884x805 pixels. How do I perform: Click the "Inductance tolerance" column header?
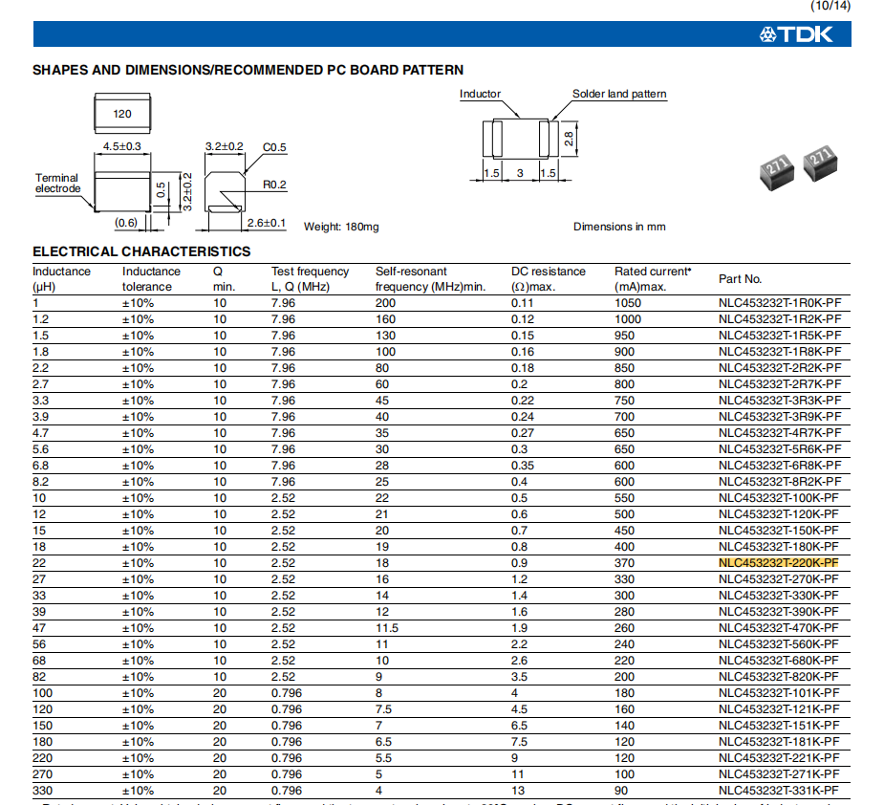[151, 279]
